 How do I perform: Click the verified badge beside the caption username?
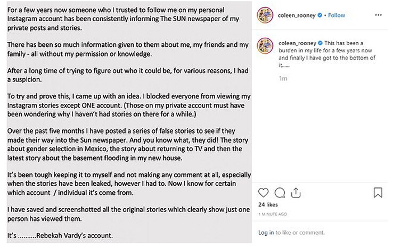(x=320, y=43)
